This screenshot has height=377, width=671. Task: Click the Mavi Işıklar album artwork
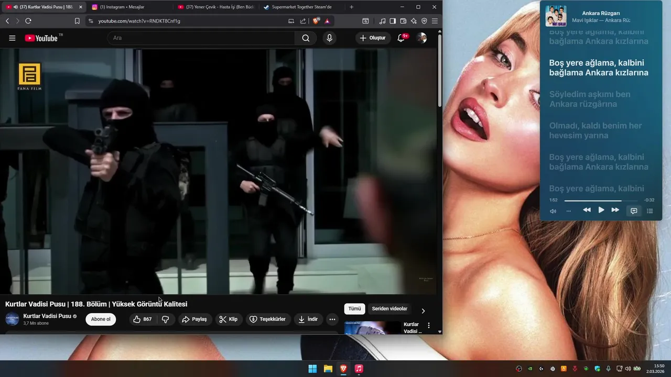[x=556, y=16]
